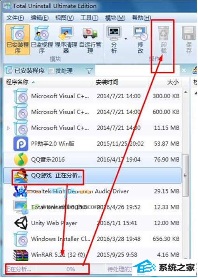This screenshot has height=278, width=198.
Task: Select Realtek High Definition Audio Driver
Action: click(80, 191)
